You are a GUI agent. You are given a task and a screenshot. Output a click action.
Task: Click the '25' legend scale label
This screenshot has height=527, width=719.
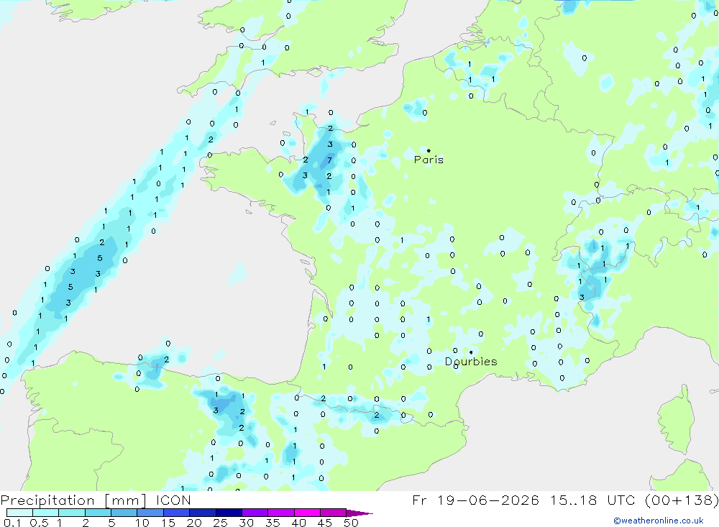pyautogui.click(x=221, y=523)
